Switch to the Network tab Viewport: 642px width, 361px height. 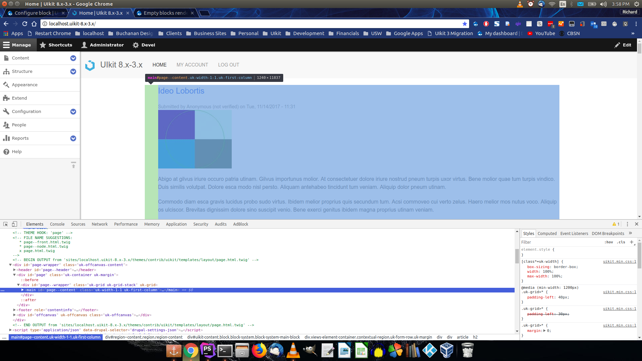coord(100,224)
